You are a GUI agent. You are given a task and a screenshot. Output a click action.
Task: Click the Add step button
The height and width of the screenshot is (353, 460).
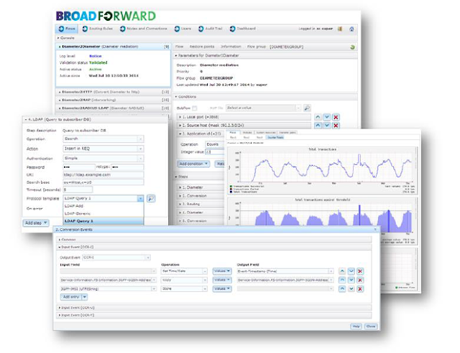click(36, 223)
